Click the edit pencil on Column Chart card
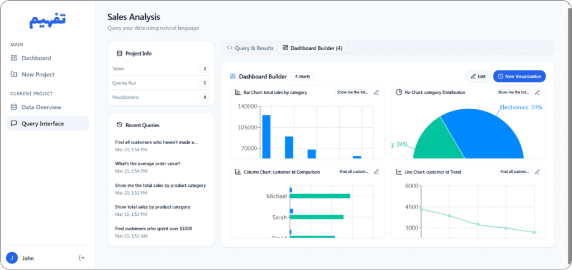The height and width of the screenshot is (270, 572). tap(376, 172)
